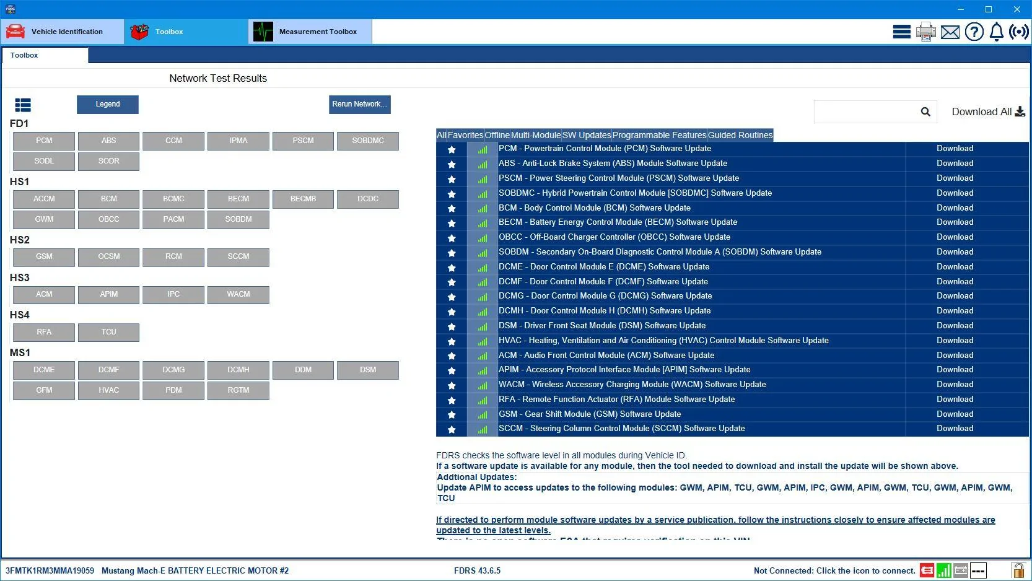This screenshot has width=1032, height=581.
Task: Open the Vehicle Identification tab
Action: (x=63, y=32)
